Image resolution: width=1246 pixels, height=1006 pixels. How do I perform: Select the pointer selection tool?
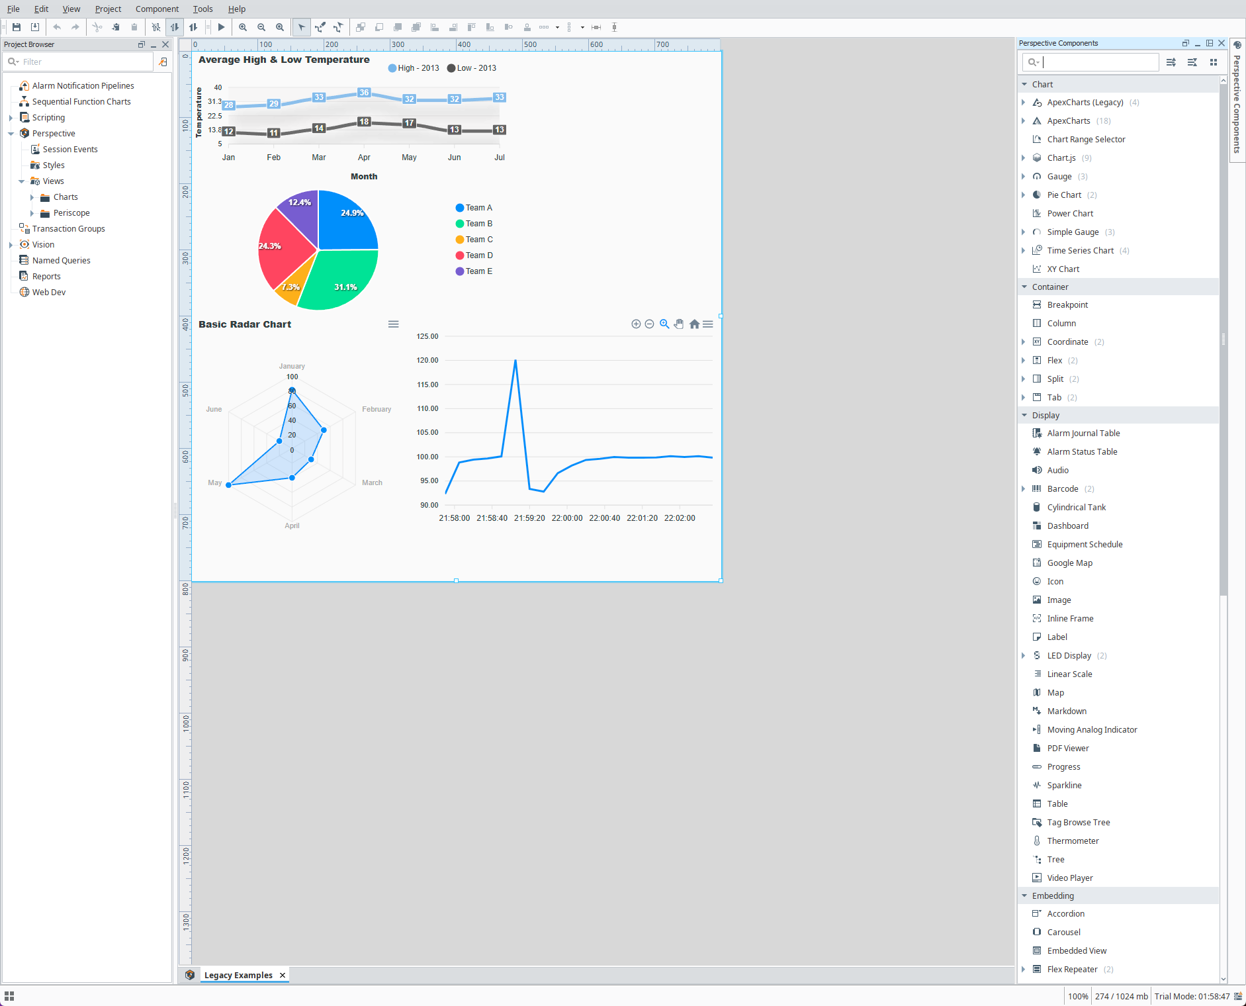(x=301, y=27)
